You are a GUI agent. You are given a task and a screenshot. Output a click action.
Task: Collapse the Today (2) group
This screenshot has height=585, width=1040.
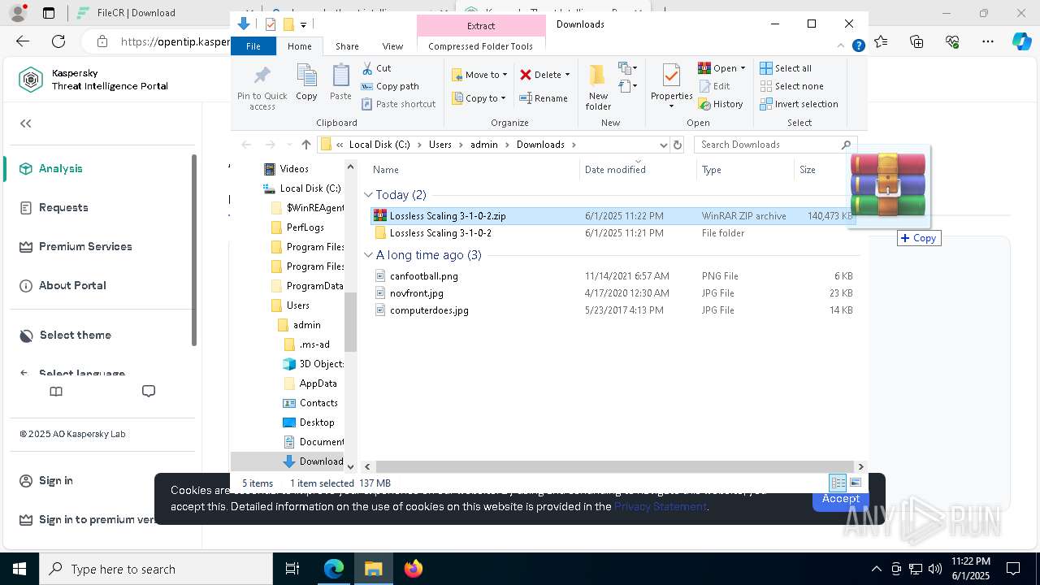368,195
